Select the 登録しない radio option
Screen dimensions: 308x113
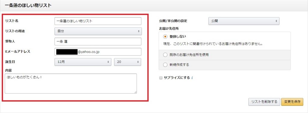coord(165,37)
